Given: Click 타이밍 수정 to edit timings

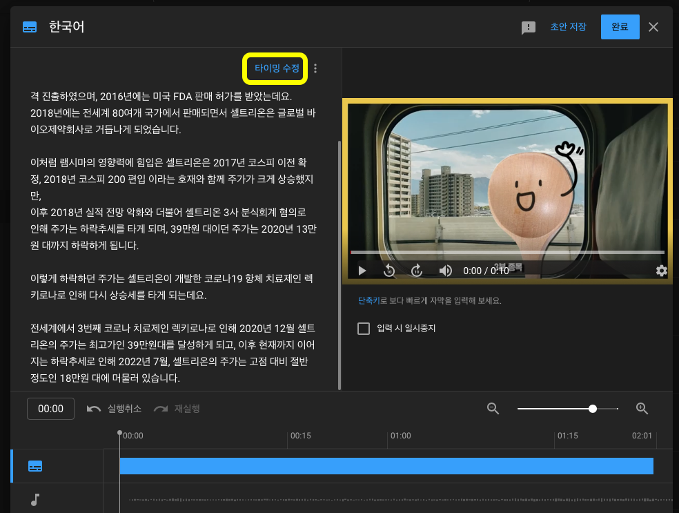Looking at the screenshot, I should point(277,68).
